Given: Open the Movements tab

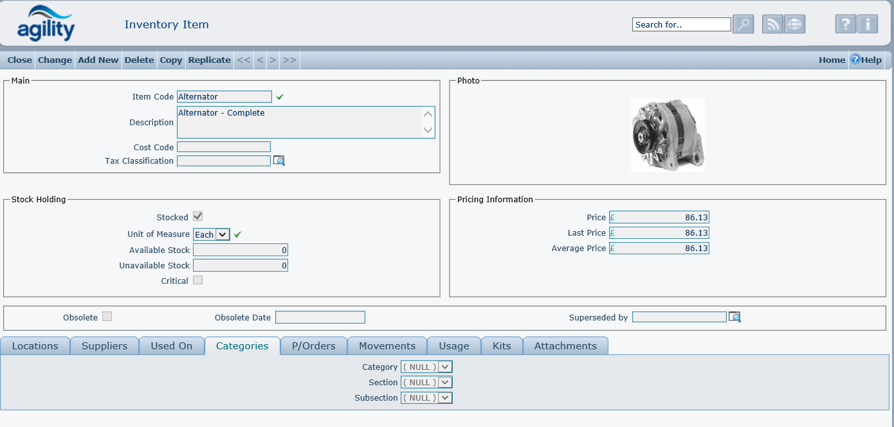Looking at the screenshot, I should (x=387, y=346).
